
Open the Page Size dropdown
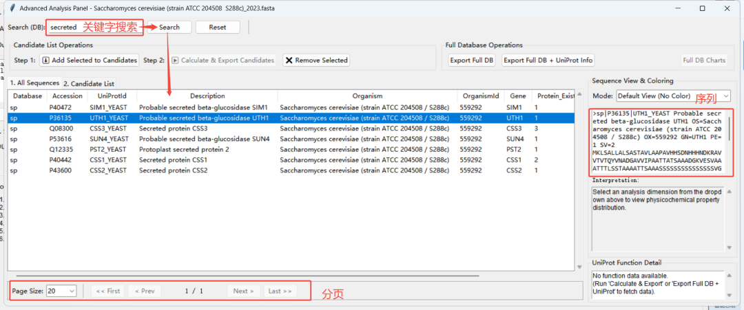coord(61,291)
